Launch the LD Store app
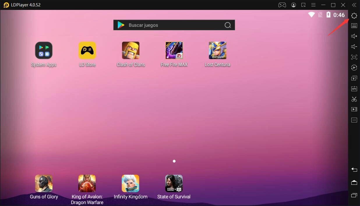 click(x=87, y=54)
